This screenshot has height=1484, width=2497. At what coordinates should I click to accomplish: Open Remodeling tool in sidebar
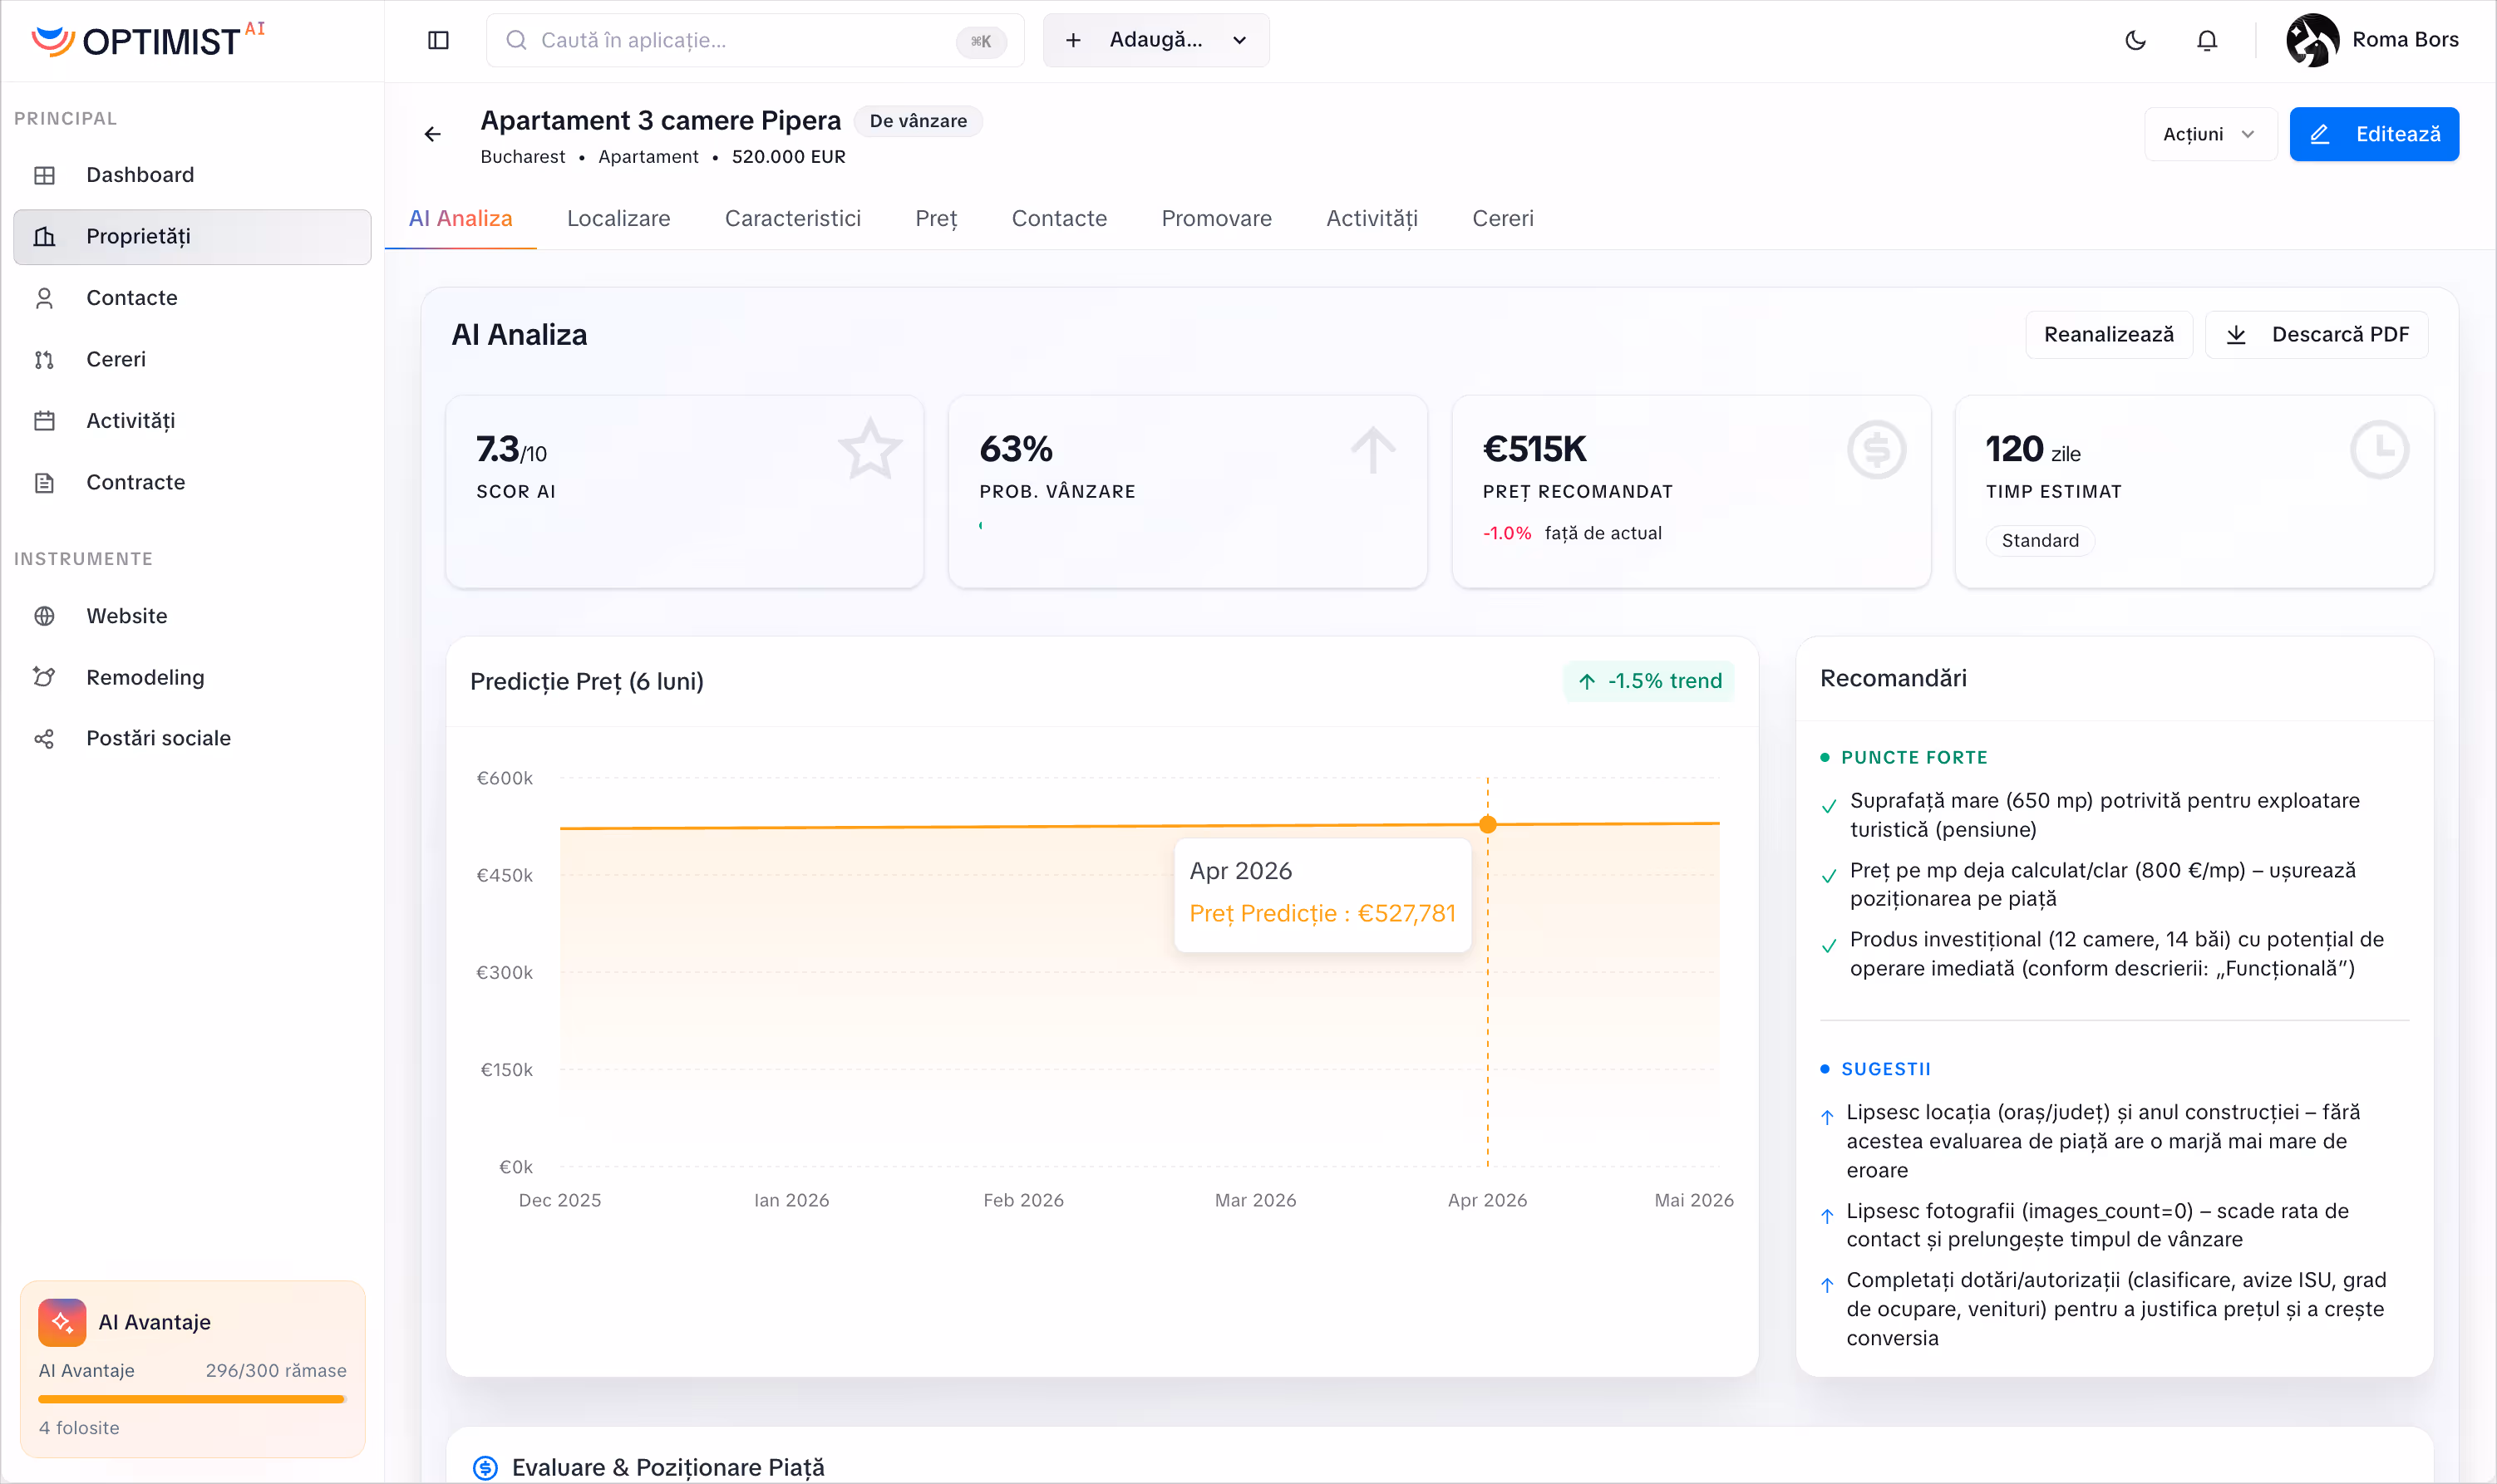click(x=144, y=677)
